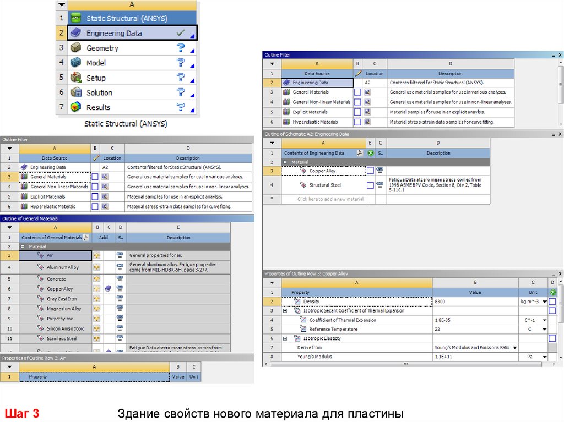Collapse Isotropic Secant Coefficient of Thermal Expansion
This screenshot has width=564, height=422.
point(285,310)
